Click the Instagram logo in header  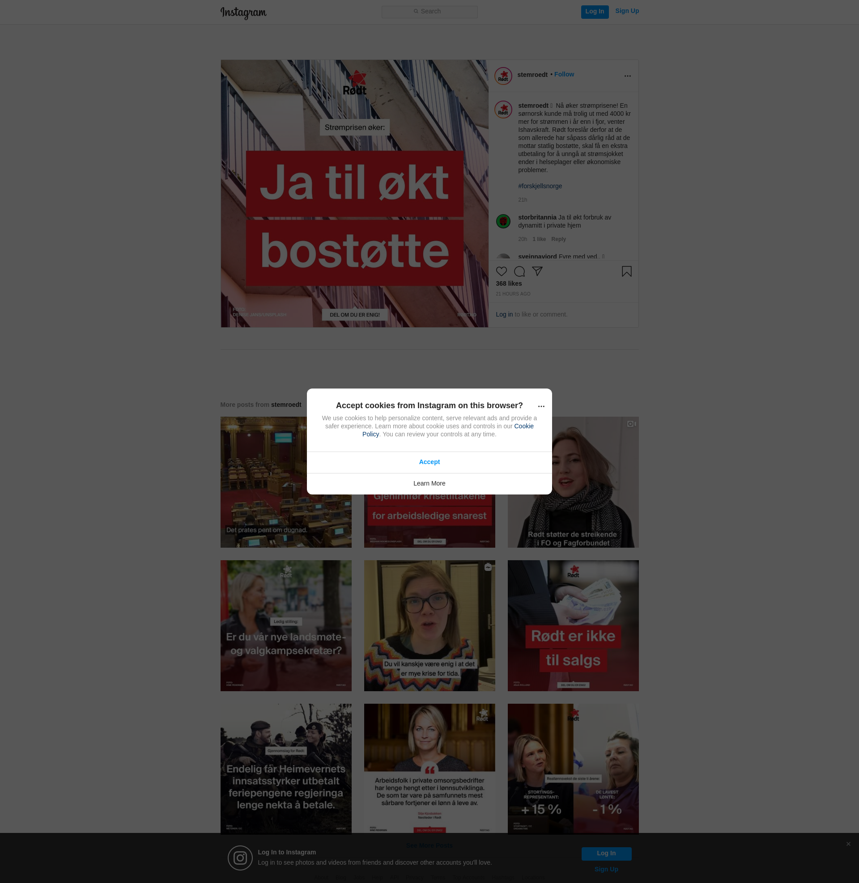243,13
